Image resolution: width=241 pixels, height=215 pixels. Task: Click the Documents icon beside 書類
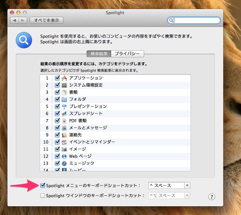pos(64,92)
